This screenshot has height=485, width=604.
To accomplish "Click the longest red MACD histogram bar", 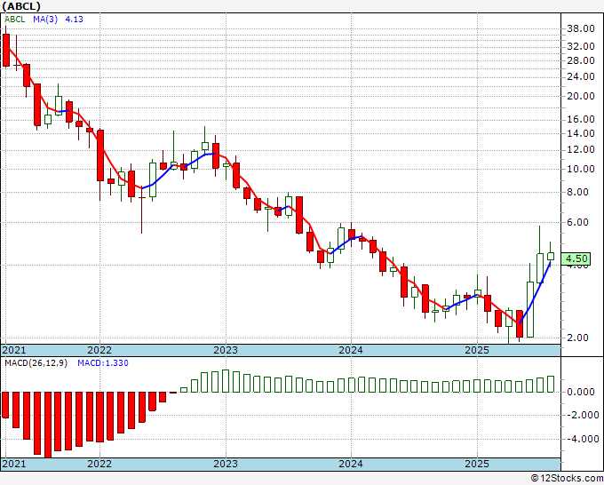I will pos(48,425).
